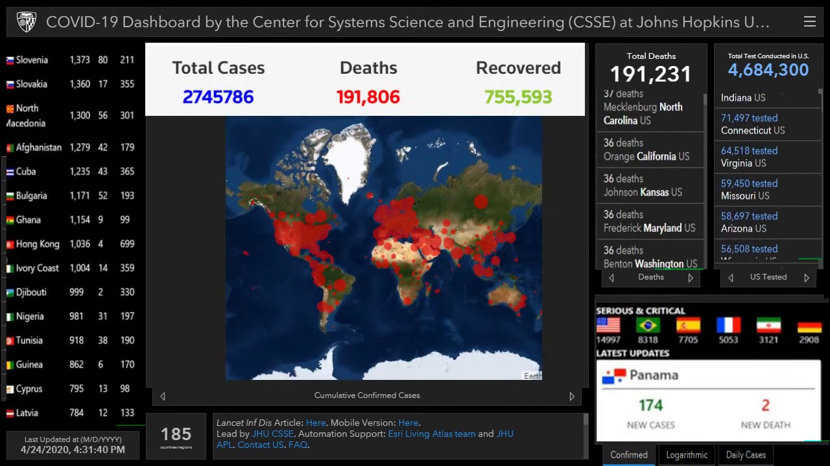Switch to the Daily Cases chart tab
This screenshot has width=830, height=466.
coord(746,455)
